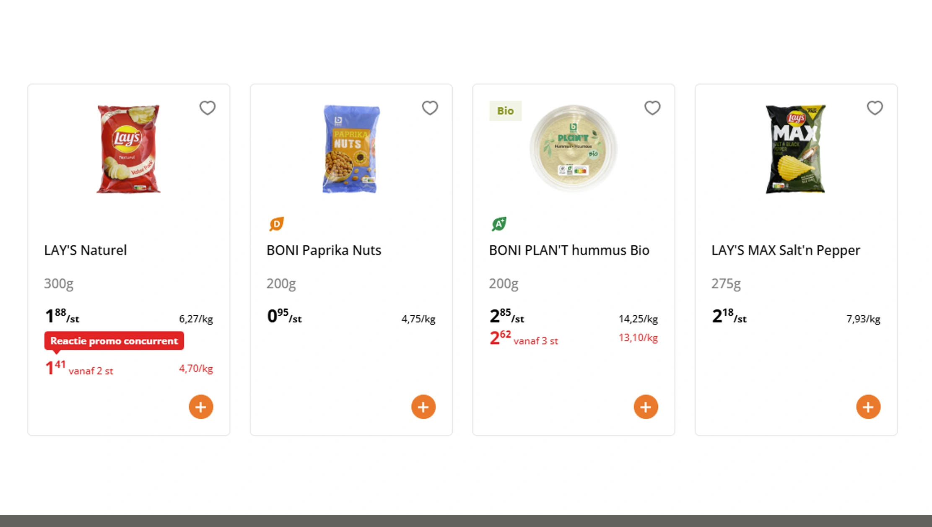Open BONI Paprika Nuts product title
The height and width of the screenshot is (527, 932).
[x=324, y=250]
